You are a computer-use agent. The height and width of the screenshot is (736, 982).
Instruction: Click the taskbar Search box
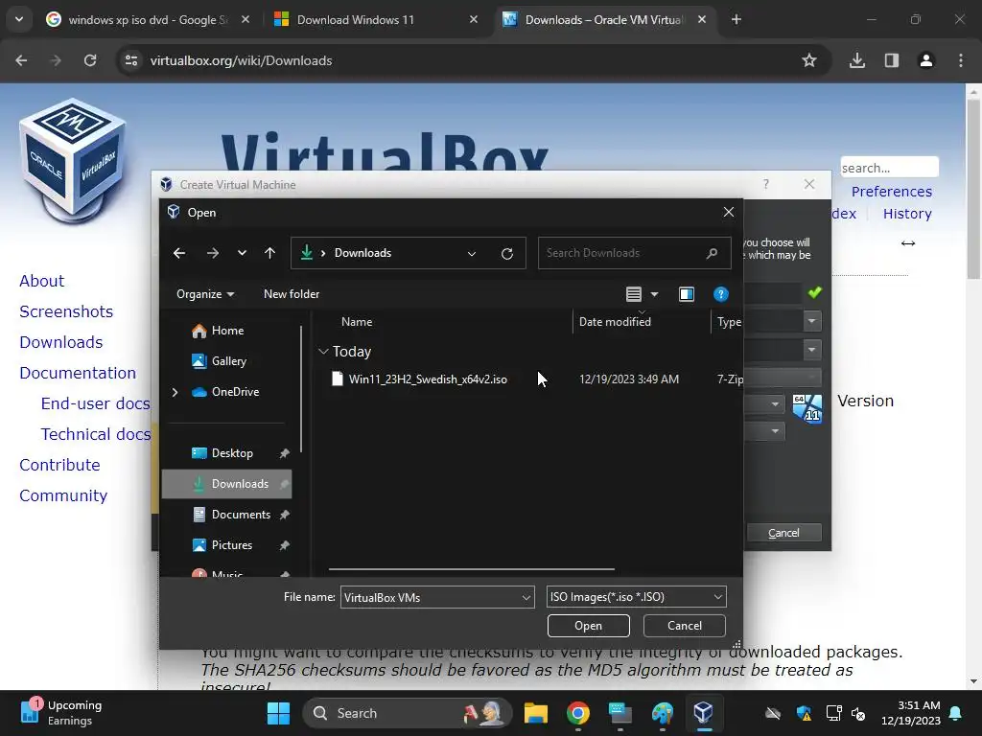tap(407, 713)
